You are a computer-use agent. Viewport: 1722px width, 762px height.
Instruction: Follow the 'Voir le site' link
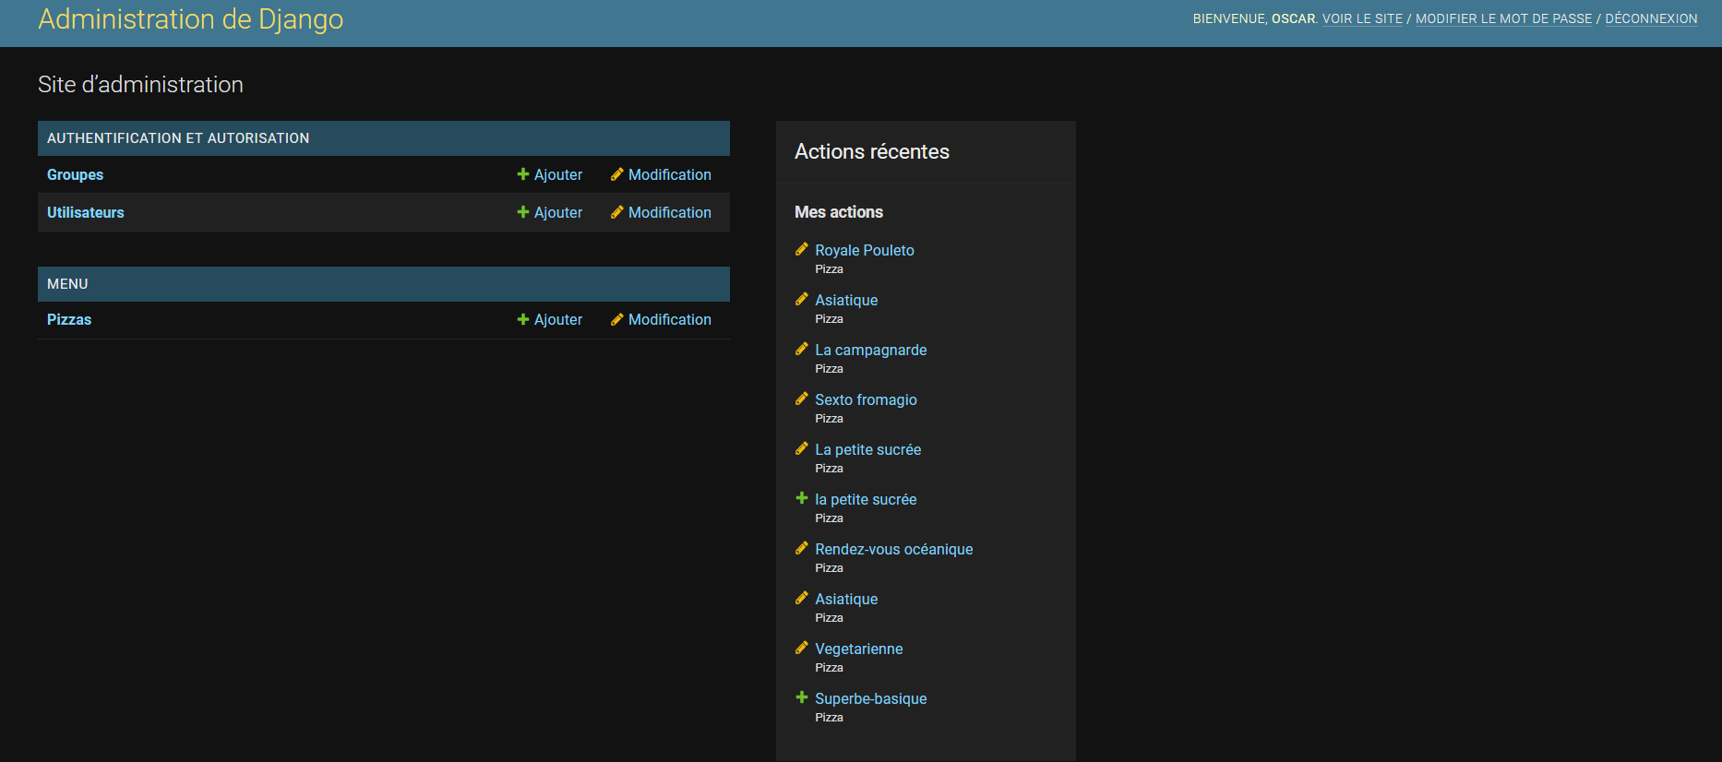click(1362, 18)
